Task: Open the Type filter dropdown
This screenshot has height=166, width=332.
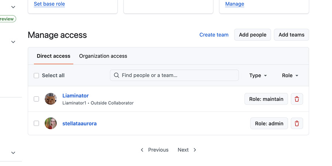Action: tap(258, 75)
